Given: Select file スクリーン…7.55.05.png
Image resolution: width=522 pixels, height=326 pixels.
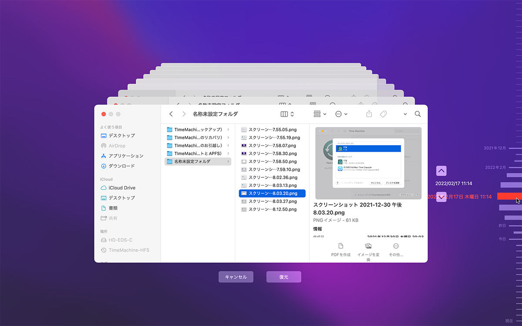Looking at the screenshot, I should tap(272, 130).
